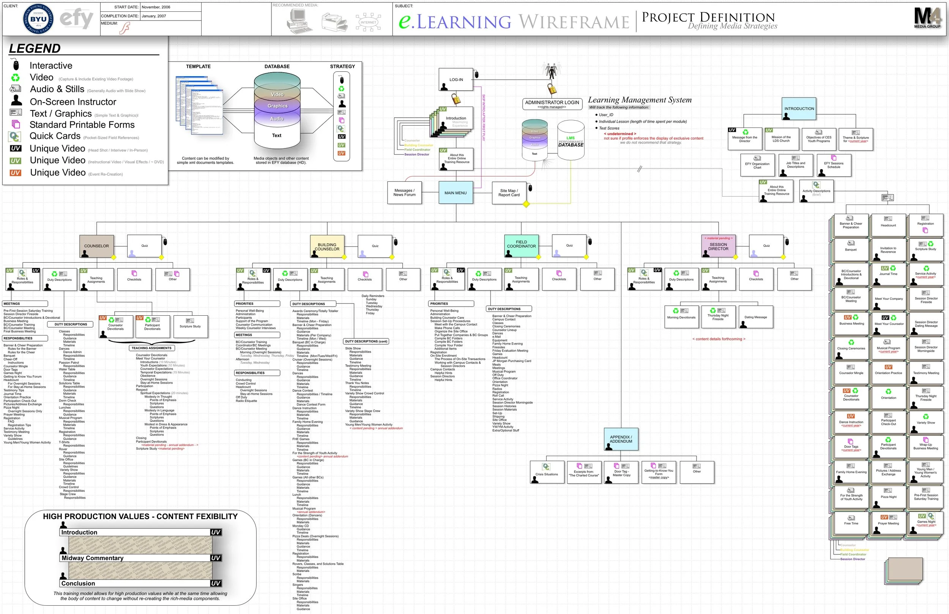Open the Messages / News Forum box
The width and height of the screenshot is (949, 614).
[404, 192]
